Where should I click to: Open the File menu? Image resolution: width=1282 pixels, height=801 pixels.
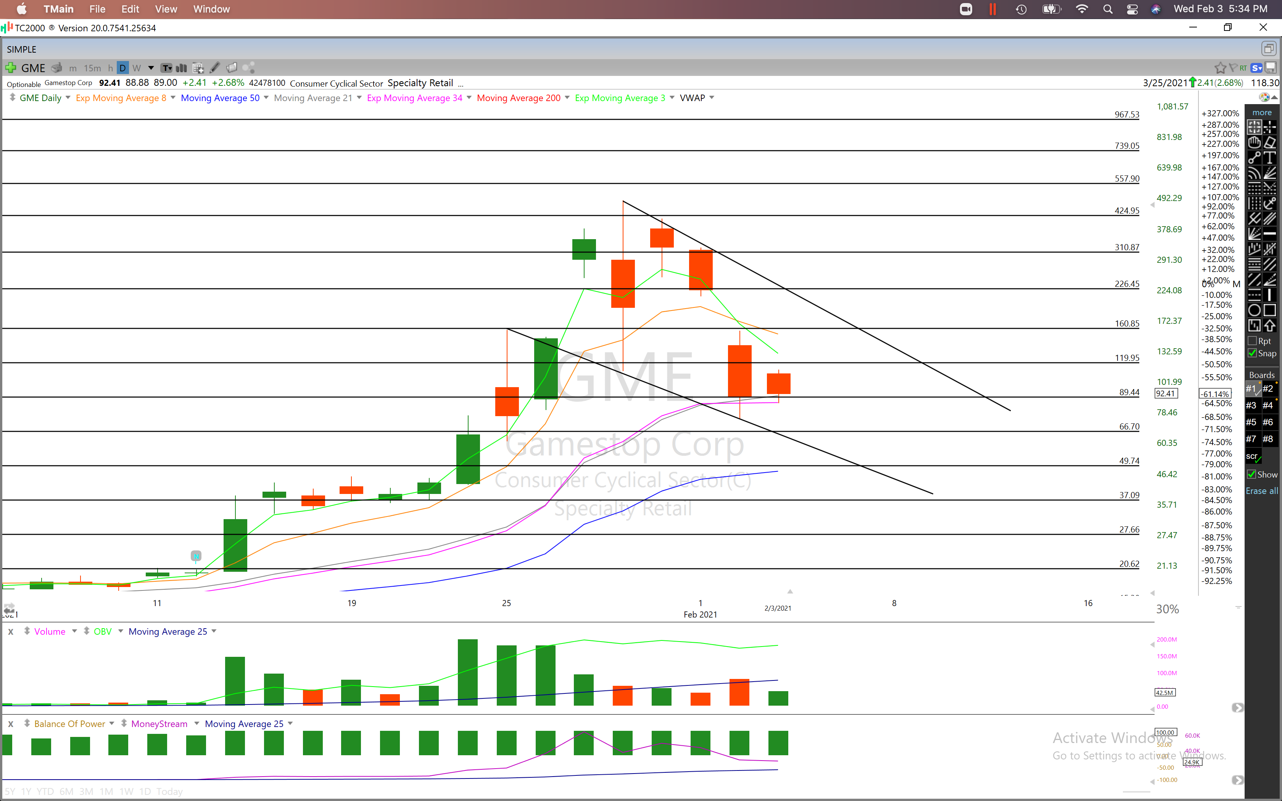pyautogui.click(x=97, y=9)
